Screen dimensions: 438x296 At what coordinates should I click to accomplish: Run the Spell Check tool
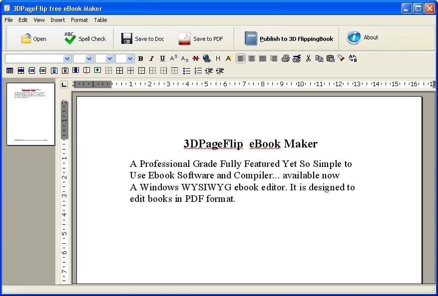(x=85, y=38)
